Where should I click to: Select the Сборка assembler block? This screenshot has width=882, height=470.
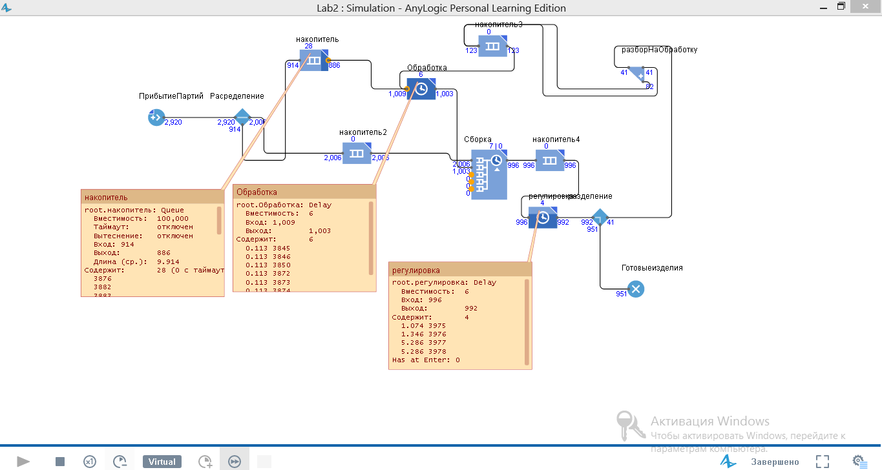click(x=488, y=174)
